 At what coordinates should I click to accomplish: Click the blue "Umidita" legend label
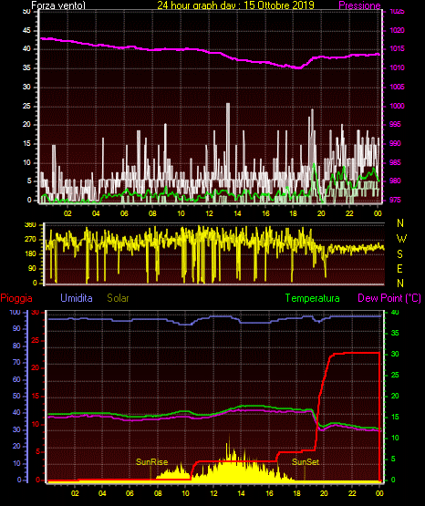tap(77, 298)
